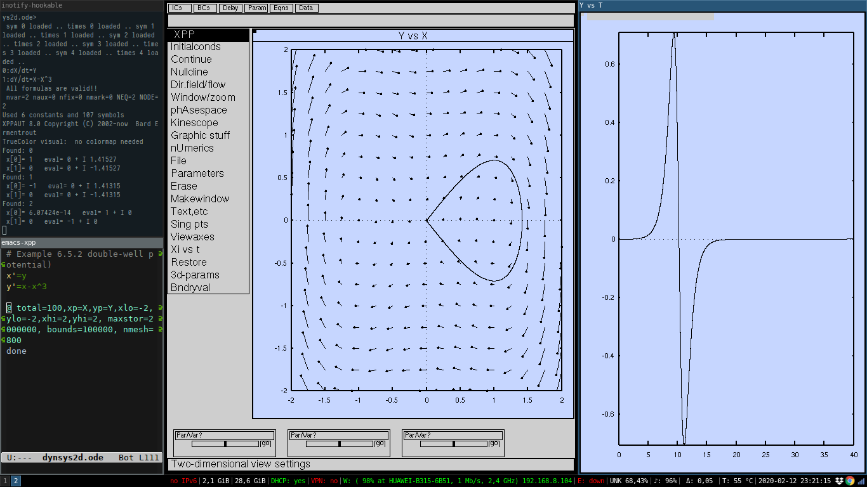The width and height of the screenshot is (867, 487).
Task: Open Text,etc menu entry
Action: [208, 212]
